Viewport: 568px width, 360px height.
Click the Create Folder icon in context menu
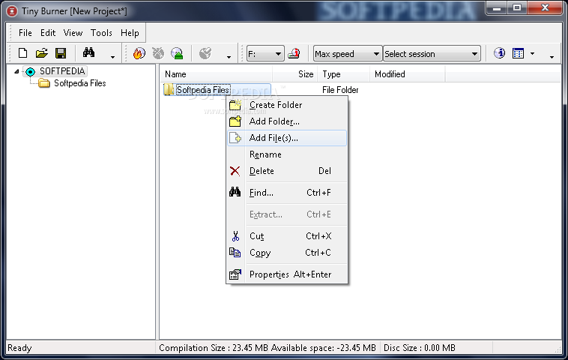point(235,105)
